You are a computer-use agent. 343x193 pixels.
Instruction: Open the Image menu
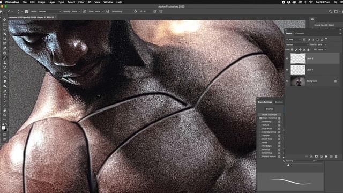[41, 2]
